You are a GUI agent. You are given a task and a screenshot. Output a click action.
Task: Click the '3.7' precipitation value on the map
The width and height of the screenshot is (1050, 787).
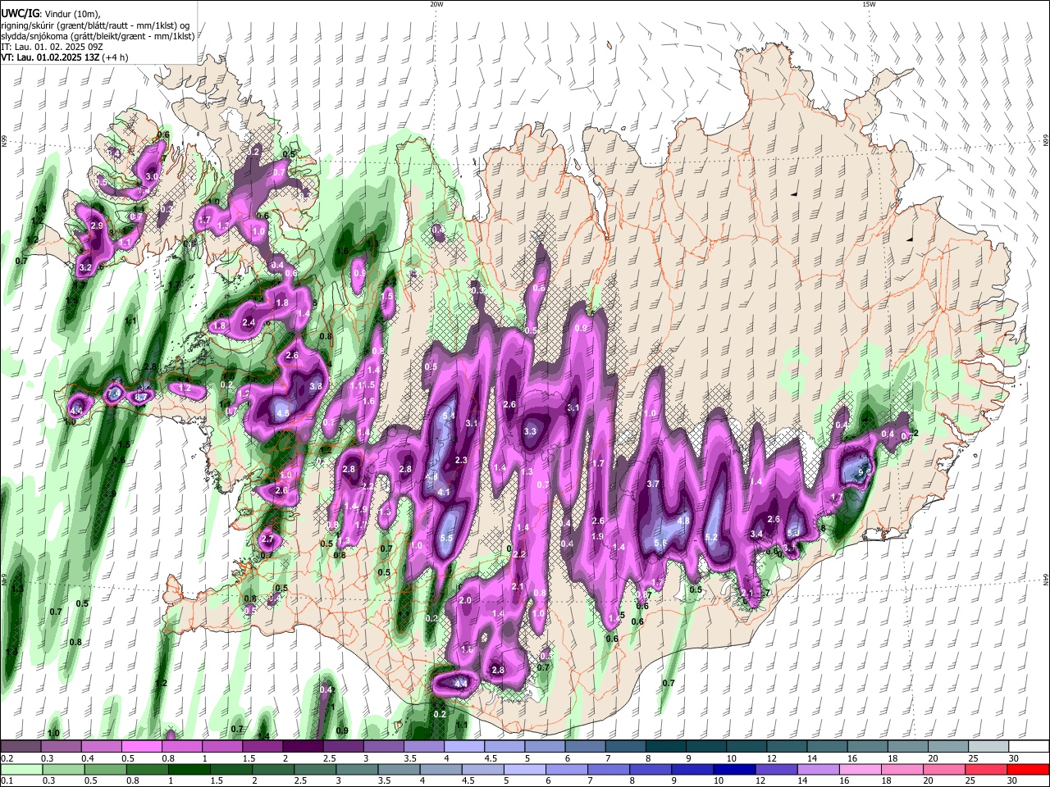[653, 484]
